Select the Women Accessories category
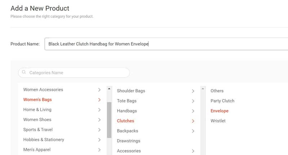The height and width of the screenshot is (155, 288). (43, 89)
